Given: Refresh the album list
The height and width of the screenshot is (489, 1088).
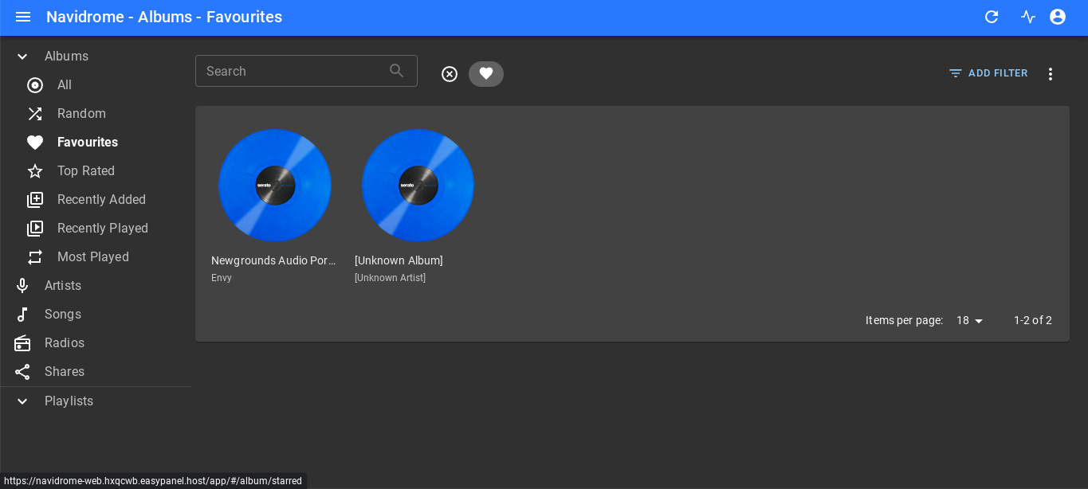Looking at the screenshot, I should coord(992,17).
